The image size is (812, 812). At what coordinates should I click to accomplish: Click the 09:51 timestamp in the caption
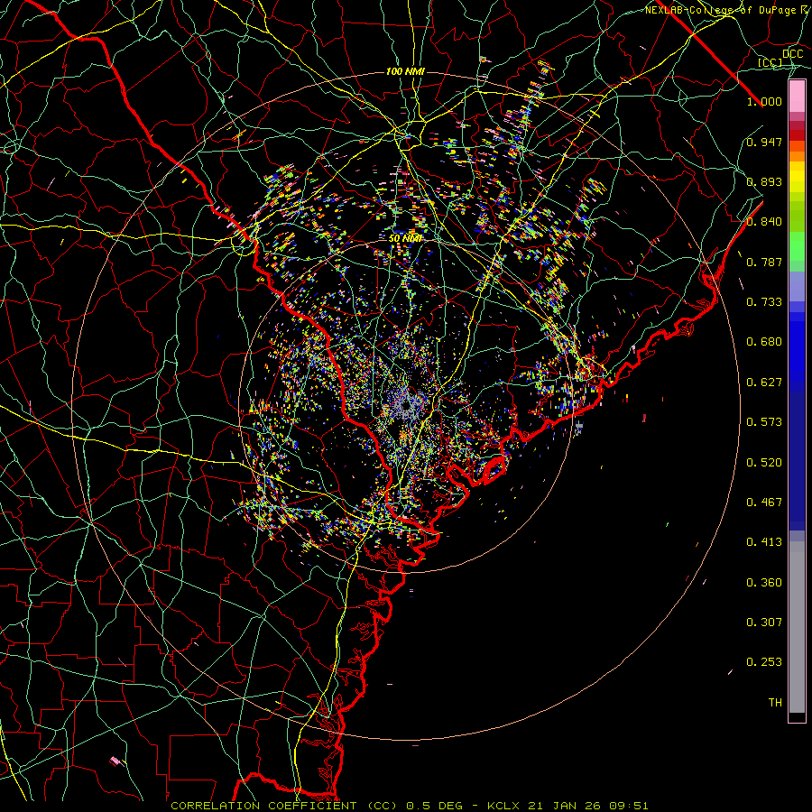pyautogui.click(x=629, y=806)
